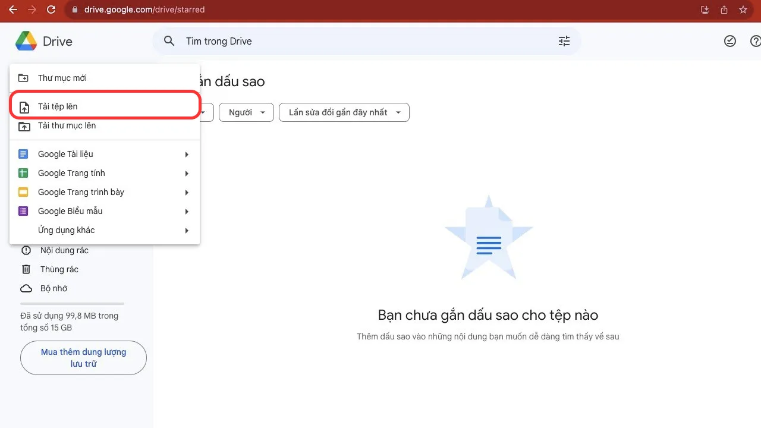Select the Google Tài liệu document icon
Screen dimensions: 761x428
[24, 153]
